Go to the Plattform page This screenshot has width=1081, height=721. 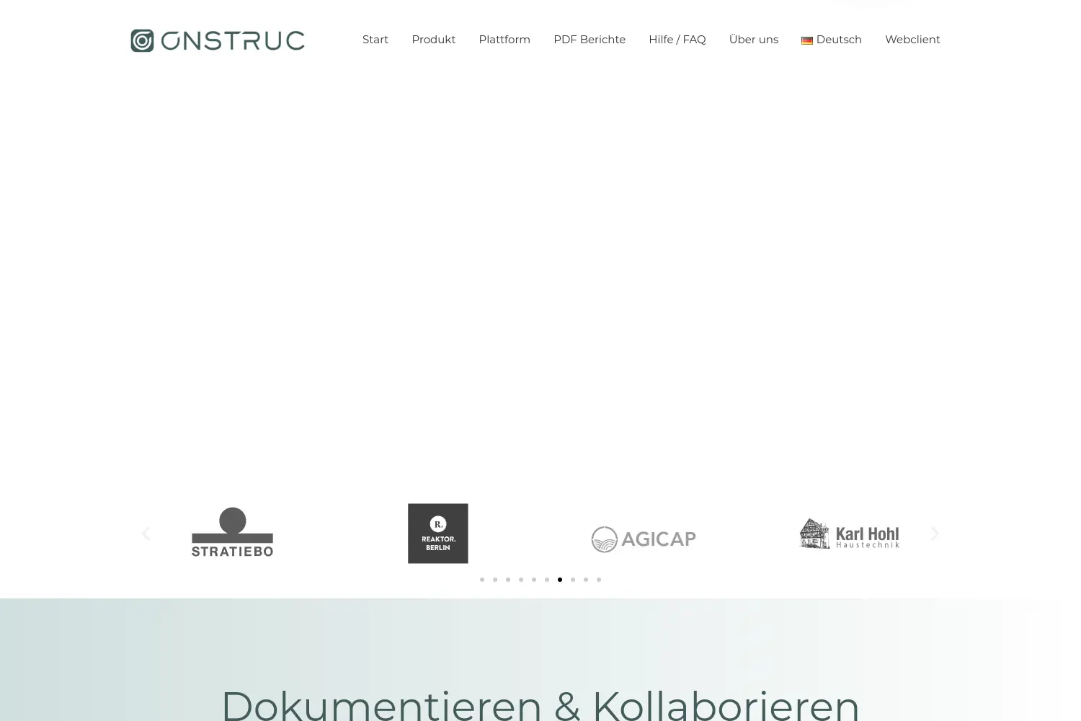(x=504, y=40)
